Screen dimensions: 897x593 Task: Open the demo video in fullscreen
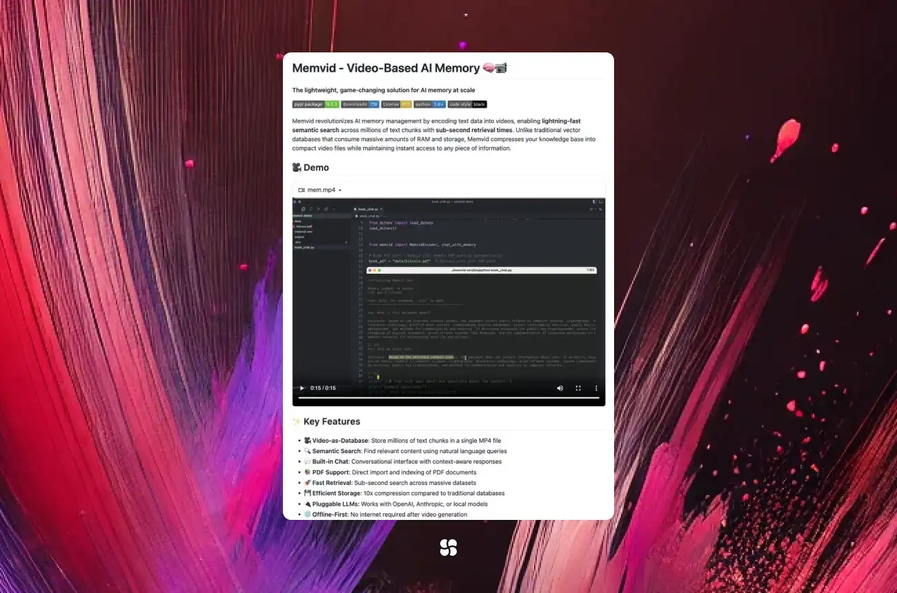pos(578,388)
